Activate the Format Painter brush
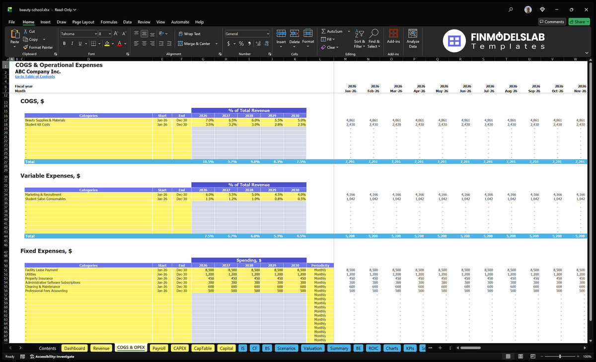596x362 pixels. 38,47
